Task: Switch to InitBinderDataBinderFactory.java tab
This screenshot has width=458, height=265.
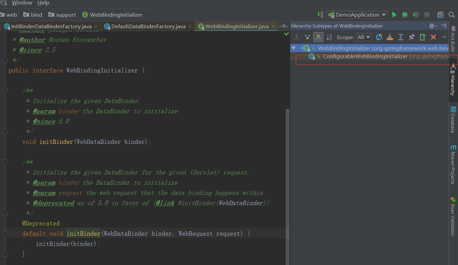Action: [x=51, y=26]
